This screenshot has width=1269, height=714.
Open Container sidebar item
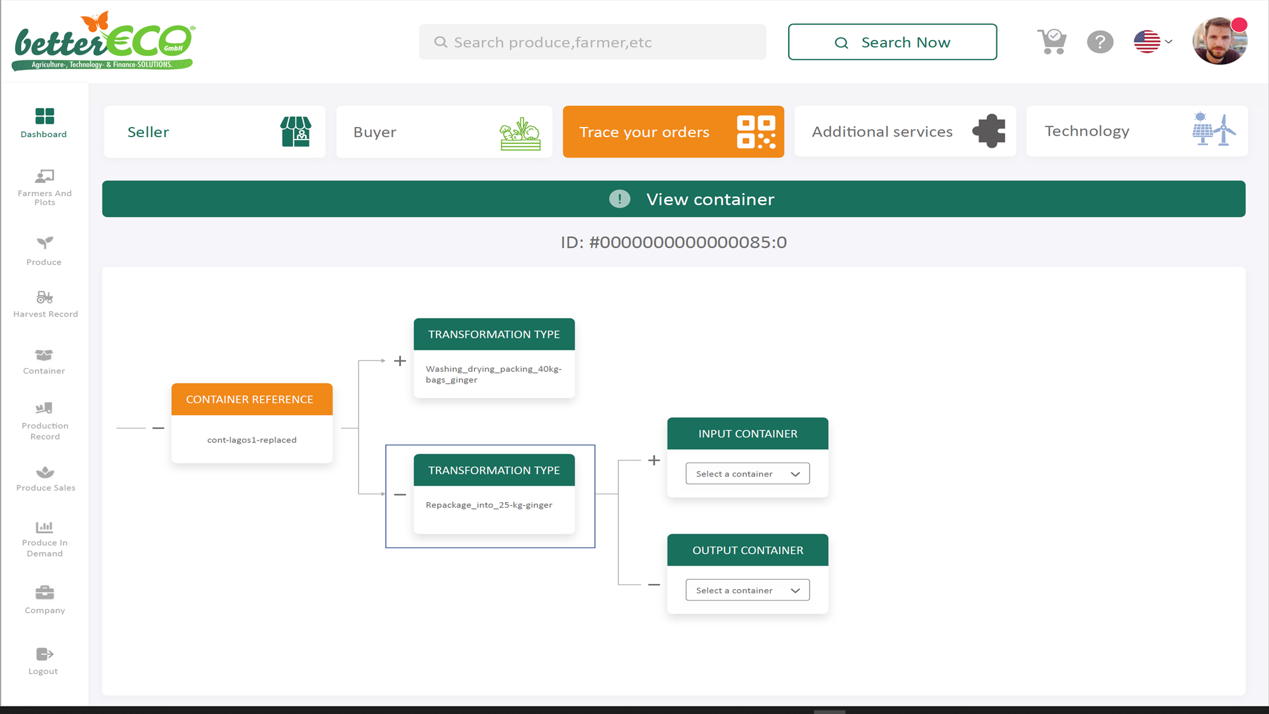pyautogui.click(x=44, y=362)
